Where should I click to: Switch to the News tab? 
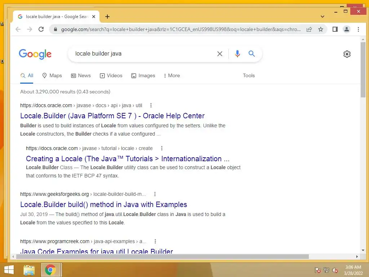pos(81,76)
